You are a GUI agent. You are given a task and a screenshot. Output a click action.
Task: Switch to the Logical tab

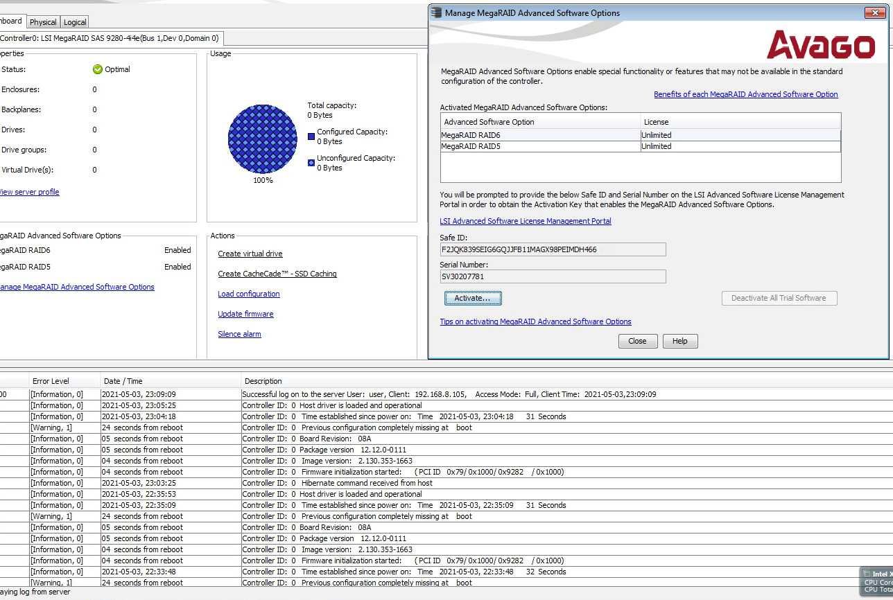pyautogui.click(x=75, y=22)
